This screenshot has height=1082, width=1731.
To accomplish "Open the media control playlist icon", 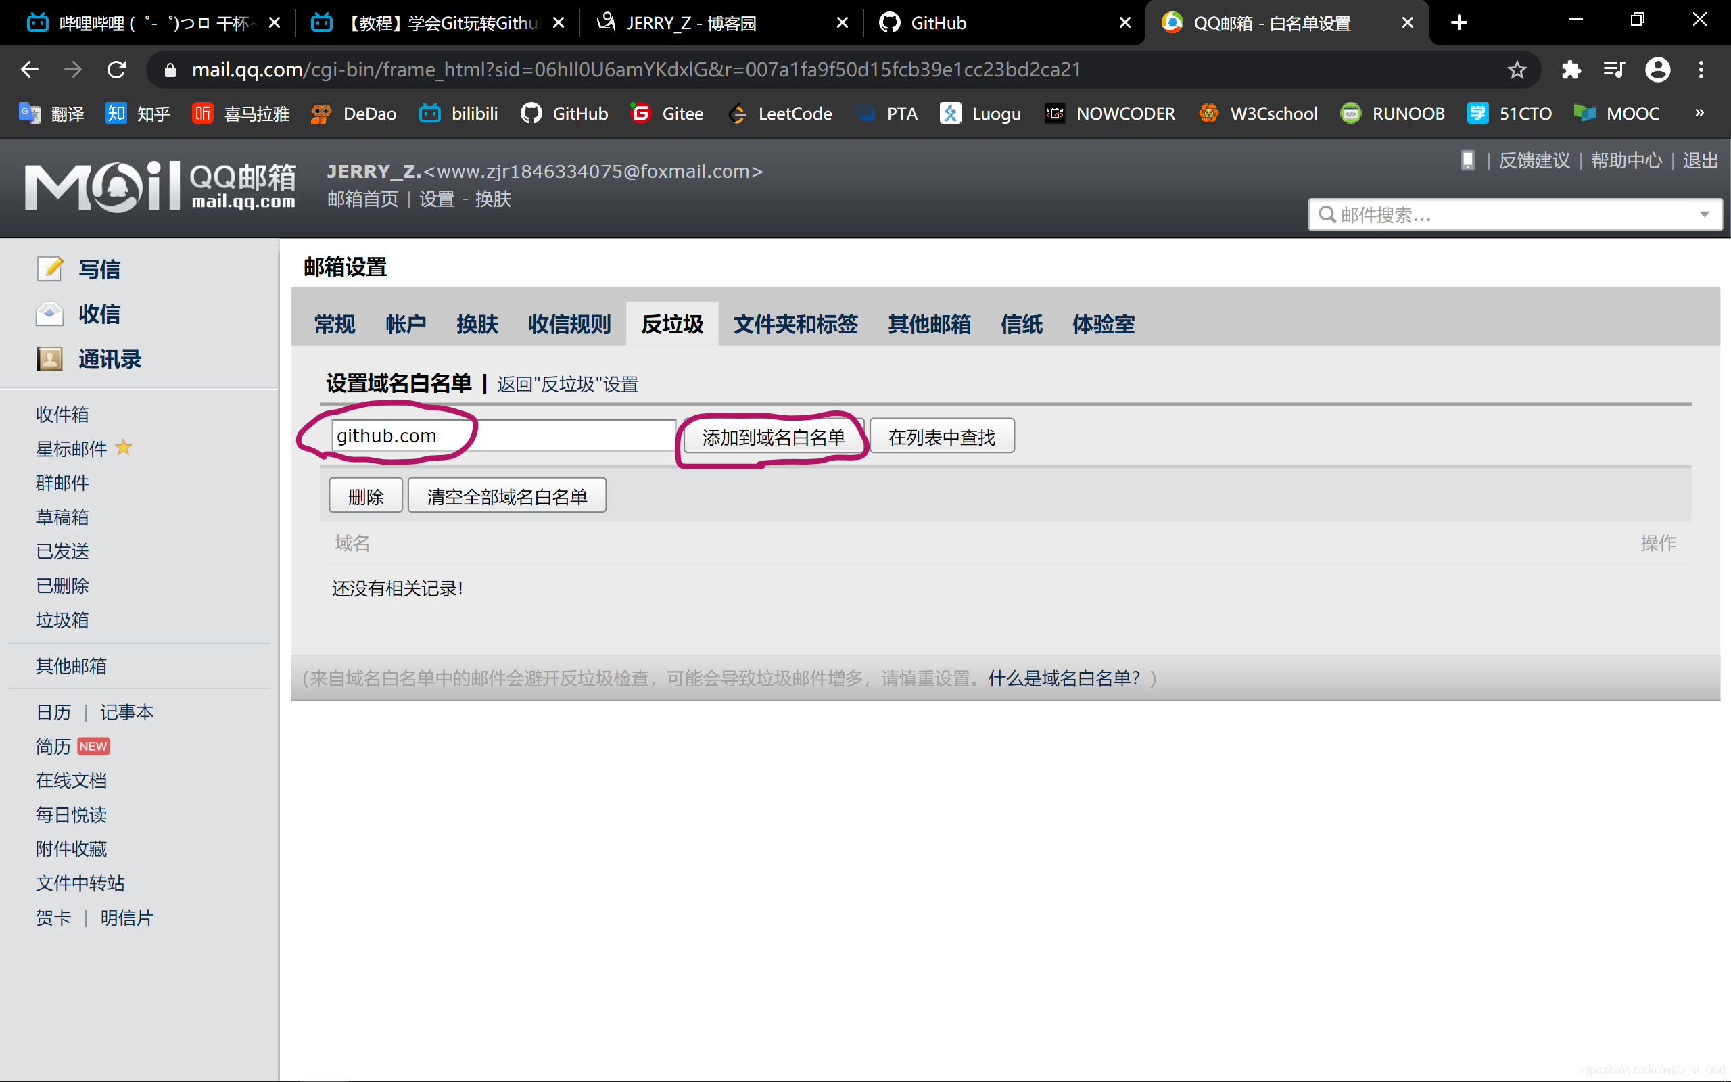I will tap(1614, 70).
